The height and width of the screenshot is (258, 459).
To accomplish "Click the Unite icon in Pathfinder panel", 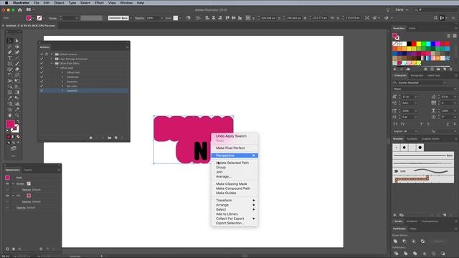I will (x=395, y=242).
